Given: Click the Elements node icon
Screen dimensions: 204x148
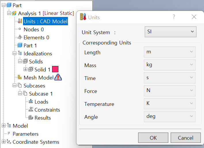Looking at the screenshot, I should pyautogui.click(x=20, y=37).
